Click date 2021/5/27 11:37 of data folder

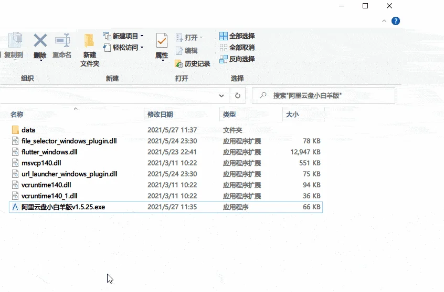coord(172,130)
